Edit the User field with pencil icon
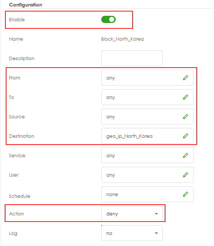The width and height of the screenshot is (214, 246). click(x=186, y=175)
